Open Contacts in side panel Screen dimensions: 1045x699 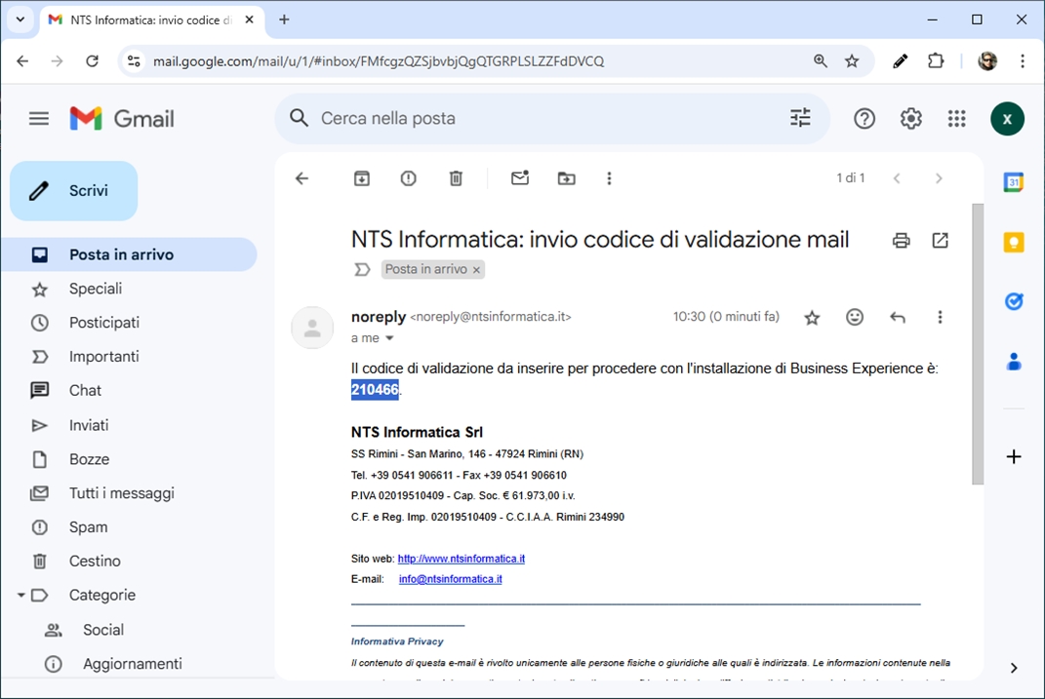[1014, 362]
